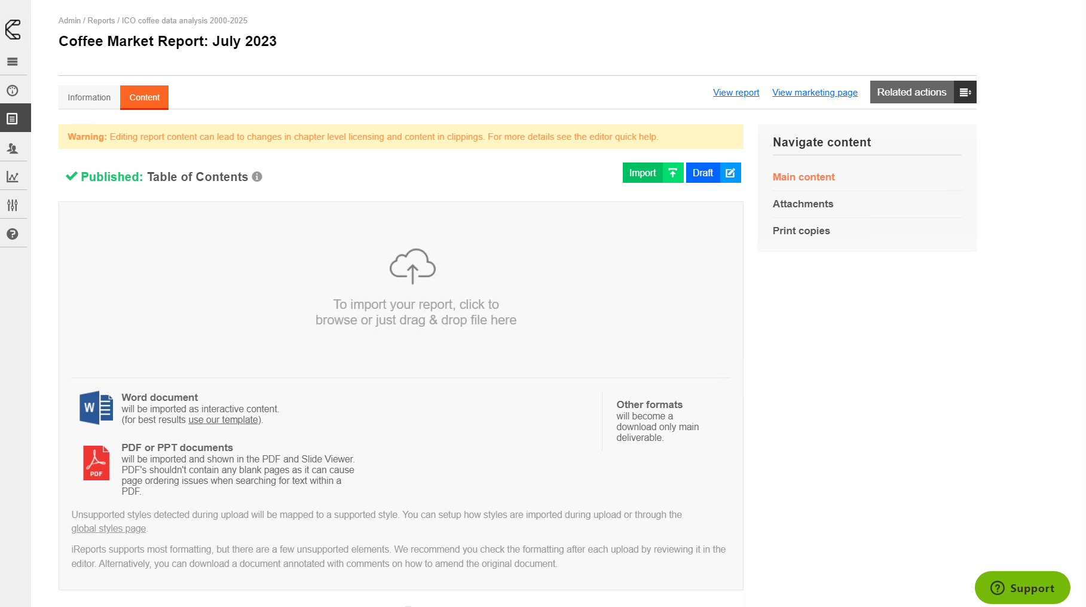Open the green Support button
1086x607 pixels.
point(1022,588)
